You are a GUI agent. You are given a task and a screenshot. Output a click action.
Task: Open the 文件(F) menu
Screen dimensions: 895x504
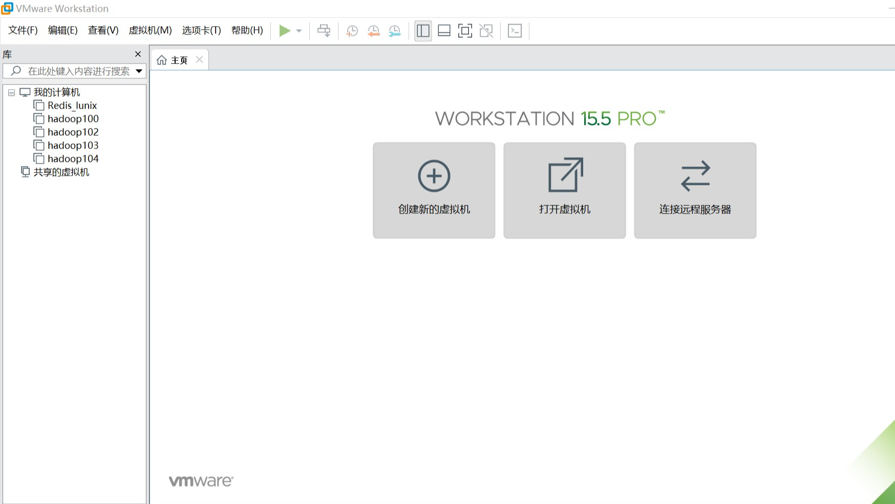click(x=23, y=30)
